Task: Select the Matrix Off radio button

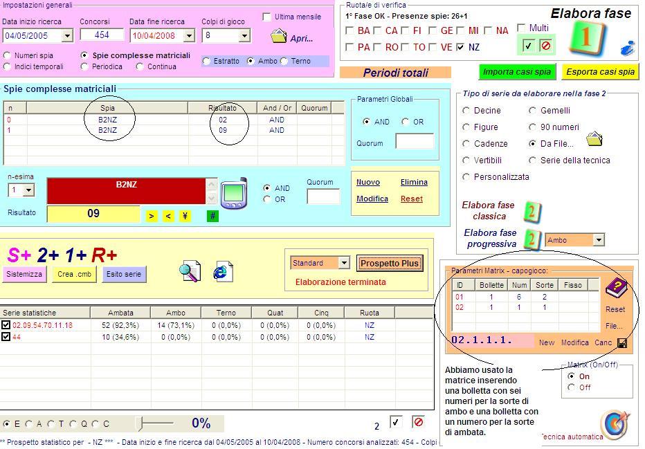Action: (x=571, y=387)
